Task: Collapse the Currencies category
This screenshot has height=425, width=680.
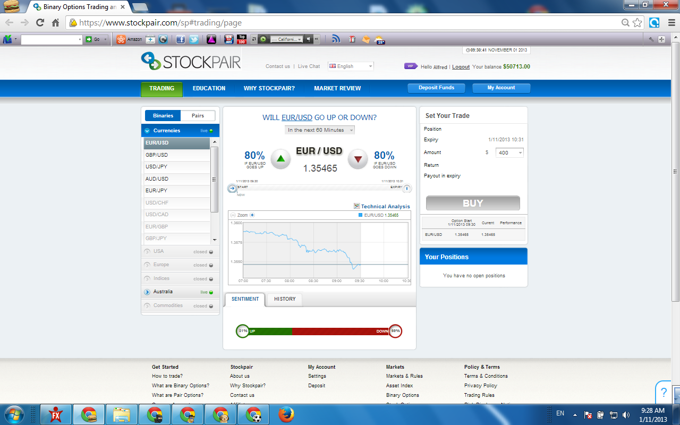Action: [180, 131]
